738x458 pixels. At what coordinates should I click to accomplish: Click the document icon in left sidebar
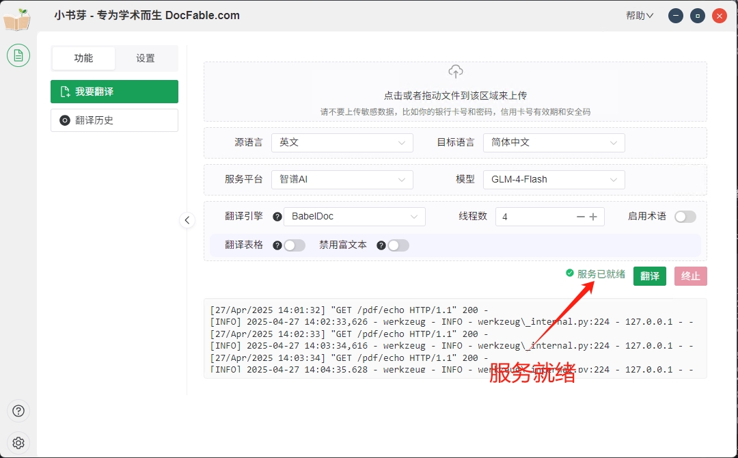18,55
